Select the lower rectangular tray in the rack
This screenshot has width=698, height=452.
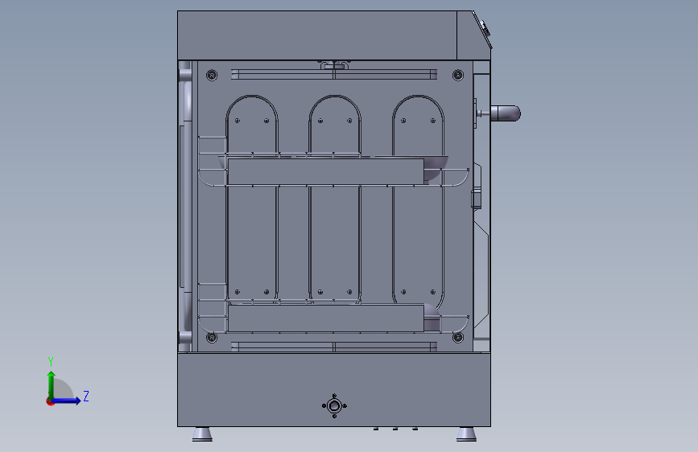(x=325, y=318)
